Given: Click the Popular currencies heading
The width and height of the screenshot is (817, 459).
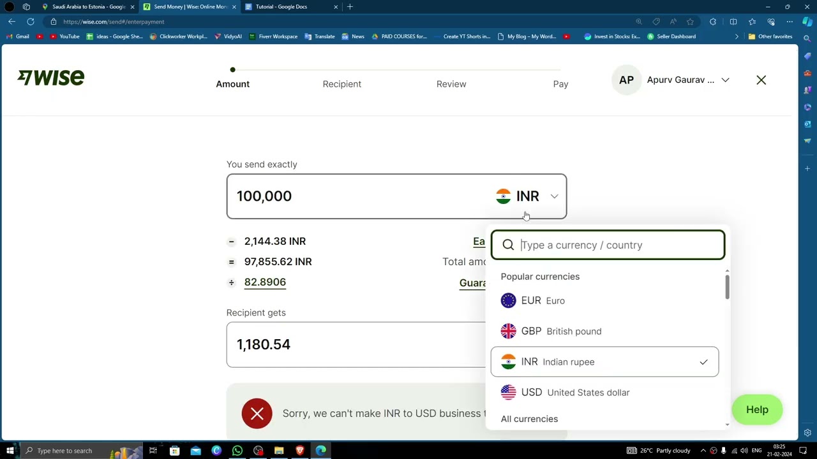Looking at the screenshot, I should 540,277.
